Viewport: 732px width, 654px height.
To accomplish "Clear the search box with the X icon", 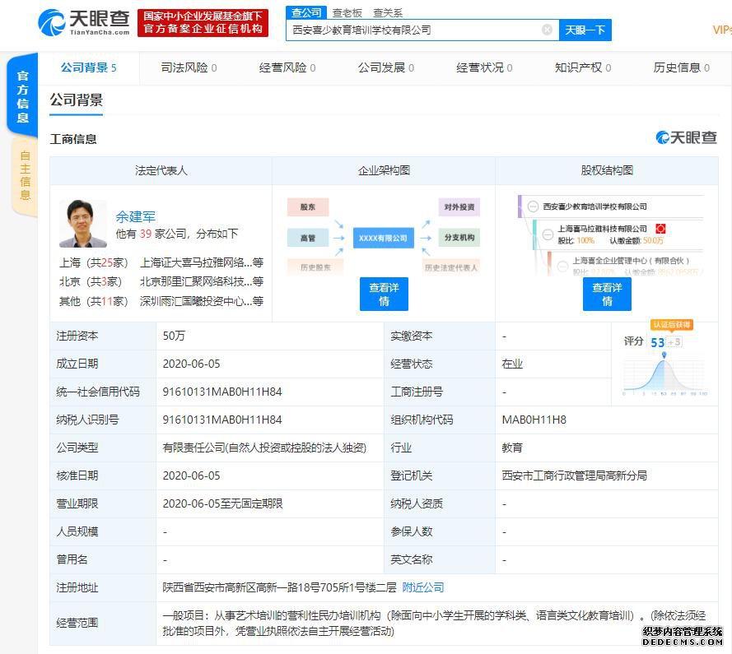I will [x=547, y=30].
